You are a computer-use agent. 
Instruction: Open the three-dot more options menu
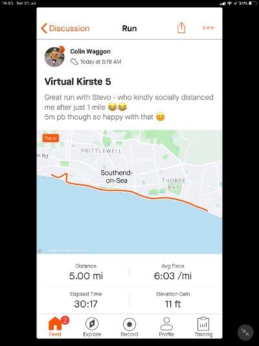(208, 28)
